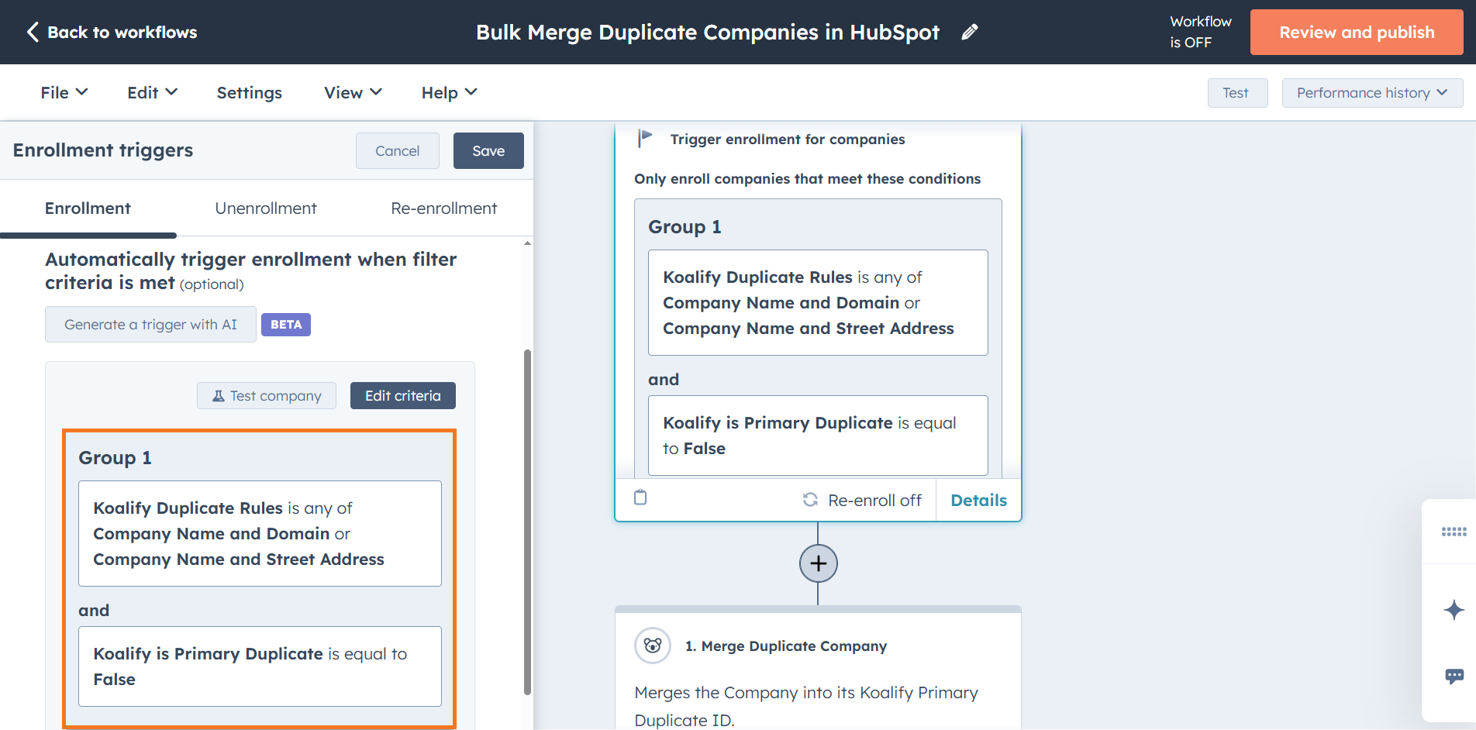Click the clipboard icon on the trigger card

[640, 498]
